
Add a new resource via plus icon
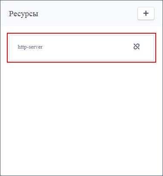(x=146, y=13)
